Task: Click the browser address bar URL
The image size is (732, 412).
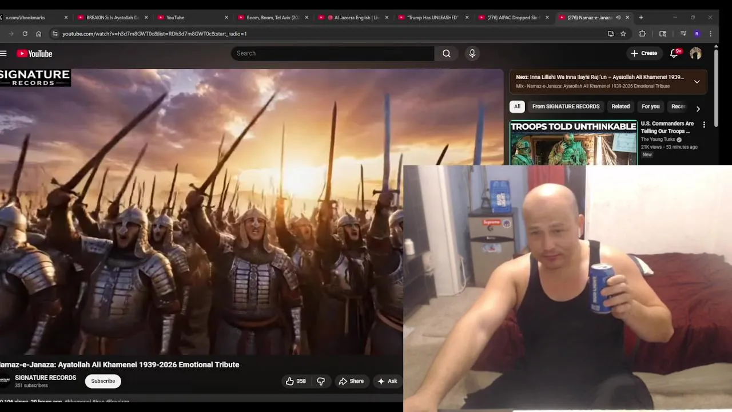Action: [154, 34]
